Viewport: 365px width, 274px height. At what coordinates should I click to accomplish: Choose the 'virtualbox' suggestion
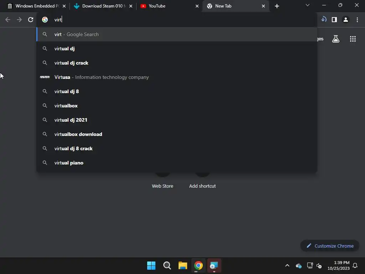177,106
